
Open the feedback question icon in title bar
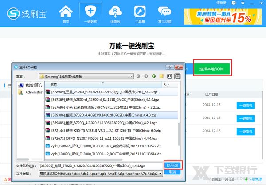click(234, 3)
